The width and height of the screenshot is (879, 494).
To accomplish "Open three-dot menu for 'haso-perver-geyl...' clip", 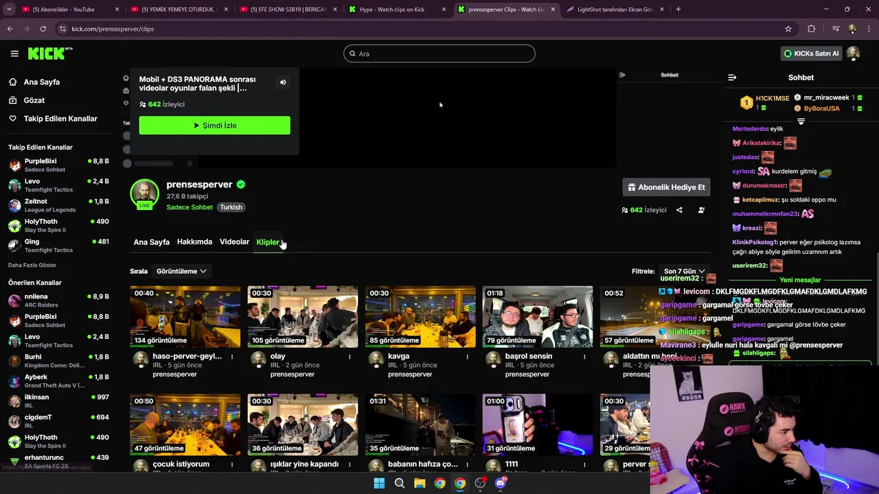I will pyautogui.click(x=232, y=357).
